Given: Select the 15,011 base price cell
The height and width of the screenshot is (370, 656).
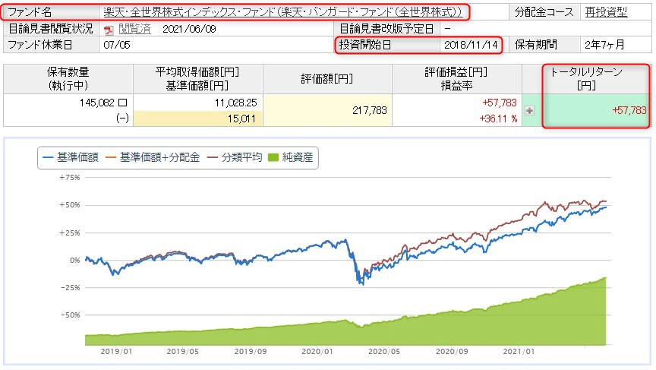Looking at the screenshot, I should pos(198,119).
